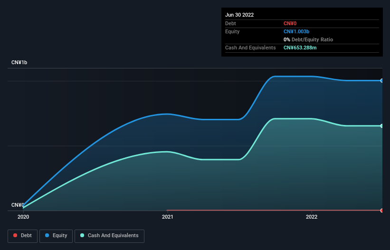
Task: Click the CN¥1.003b equity value
Action: (x=296, y=31)
